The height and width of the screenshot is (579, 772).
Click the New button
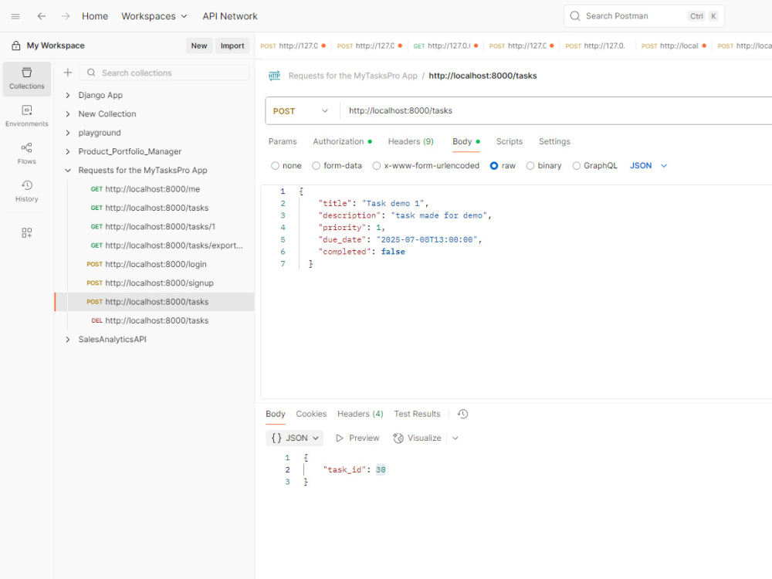click(x=199, y=46)
